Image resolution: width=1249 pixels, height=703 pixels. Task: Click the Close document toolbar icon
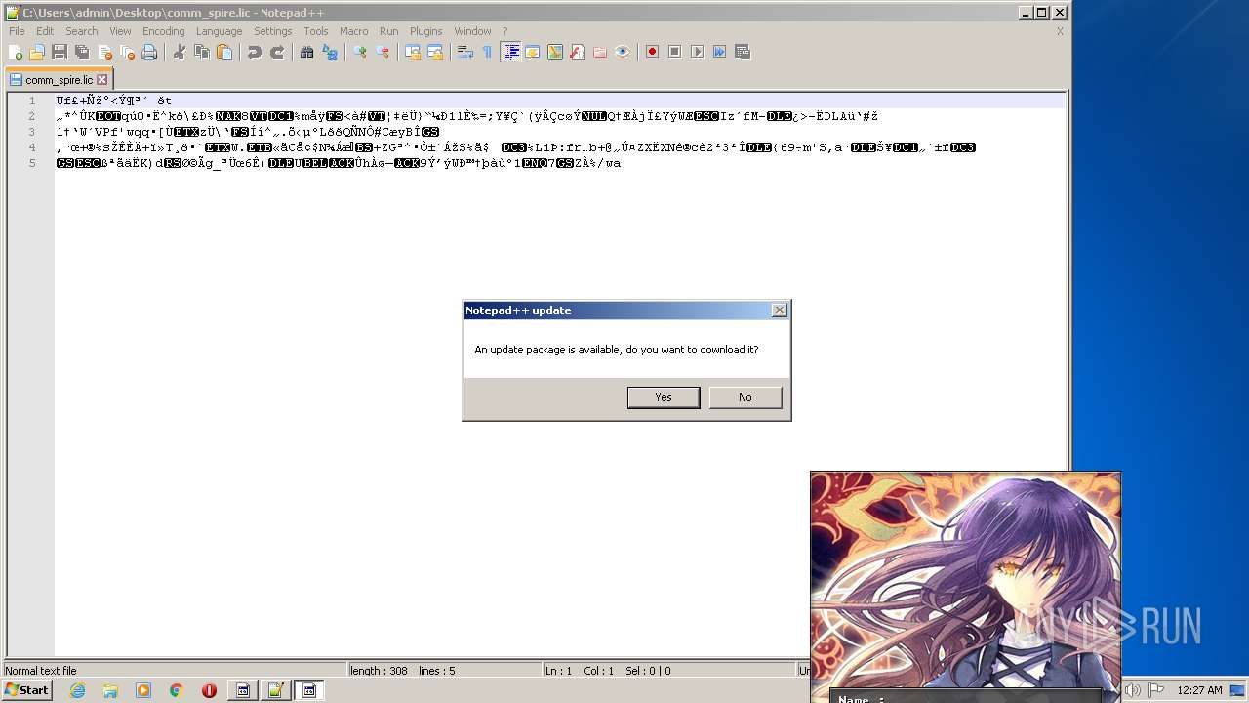point(104,52)
